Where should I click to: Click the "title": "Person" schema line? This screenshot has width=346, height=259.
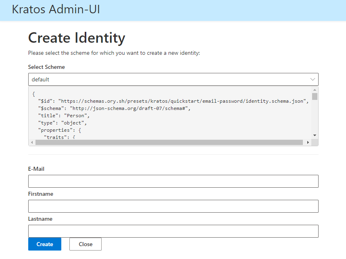tap(64, 116)
